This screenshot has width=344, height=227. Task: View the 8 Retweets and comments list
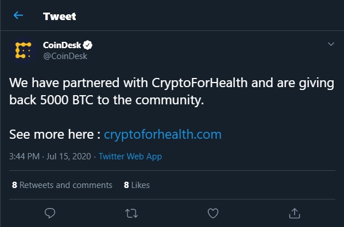[62, 185]
